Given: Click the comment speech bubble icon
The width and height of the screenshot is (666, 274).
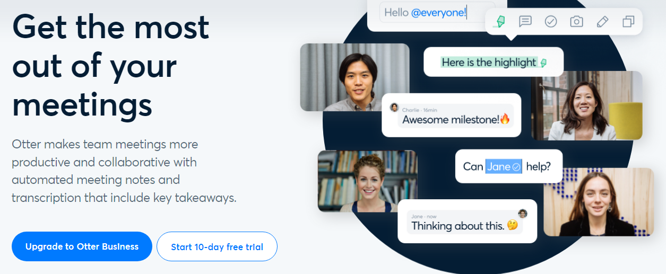Looking at the screenshot, I should click(x=525, y=22).
